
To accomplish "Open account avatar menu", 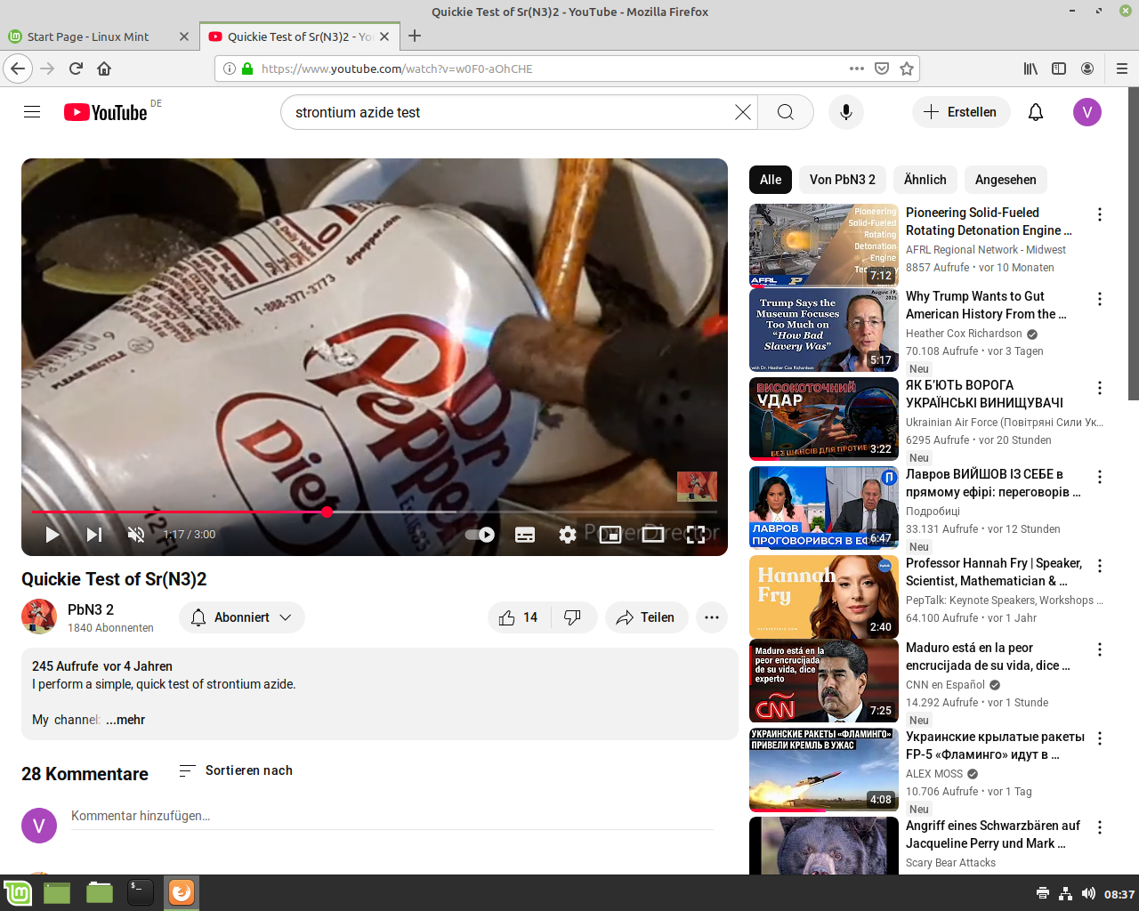I will (1087, 112).
